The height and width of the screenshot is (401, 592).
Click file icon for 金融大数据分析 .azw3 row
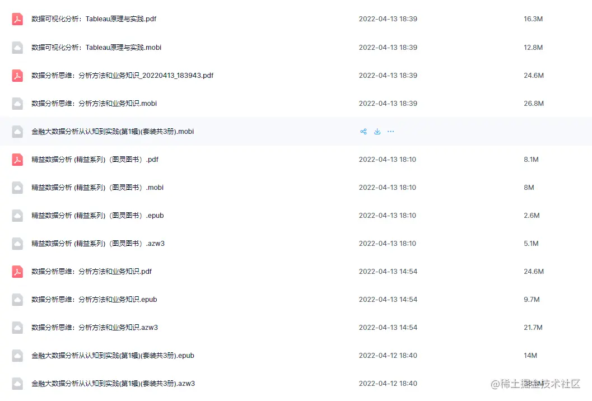[x=17, y=384]
